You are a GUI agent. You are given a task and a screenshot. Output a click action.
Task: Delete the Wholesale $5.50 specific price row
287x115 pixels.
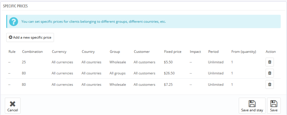tap(269, 62)
